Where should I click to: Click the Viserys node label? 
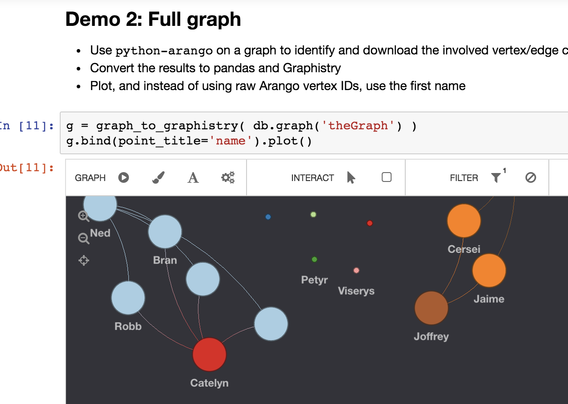[356, 291]
